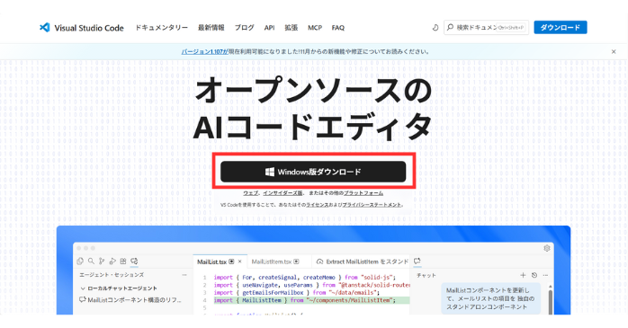
Task: Open the MCP menu item
Action: tap(315, 28)
